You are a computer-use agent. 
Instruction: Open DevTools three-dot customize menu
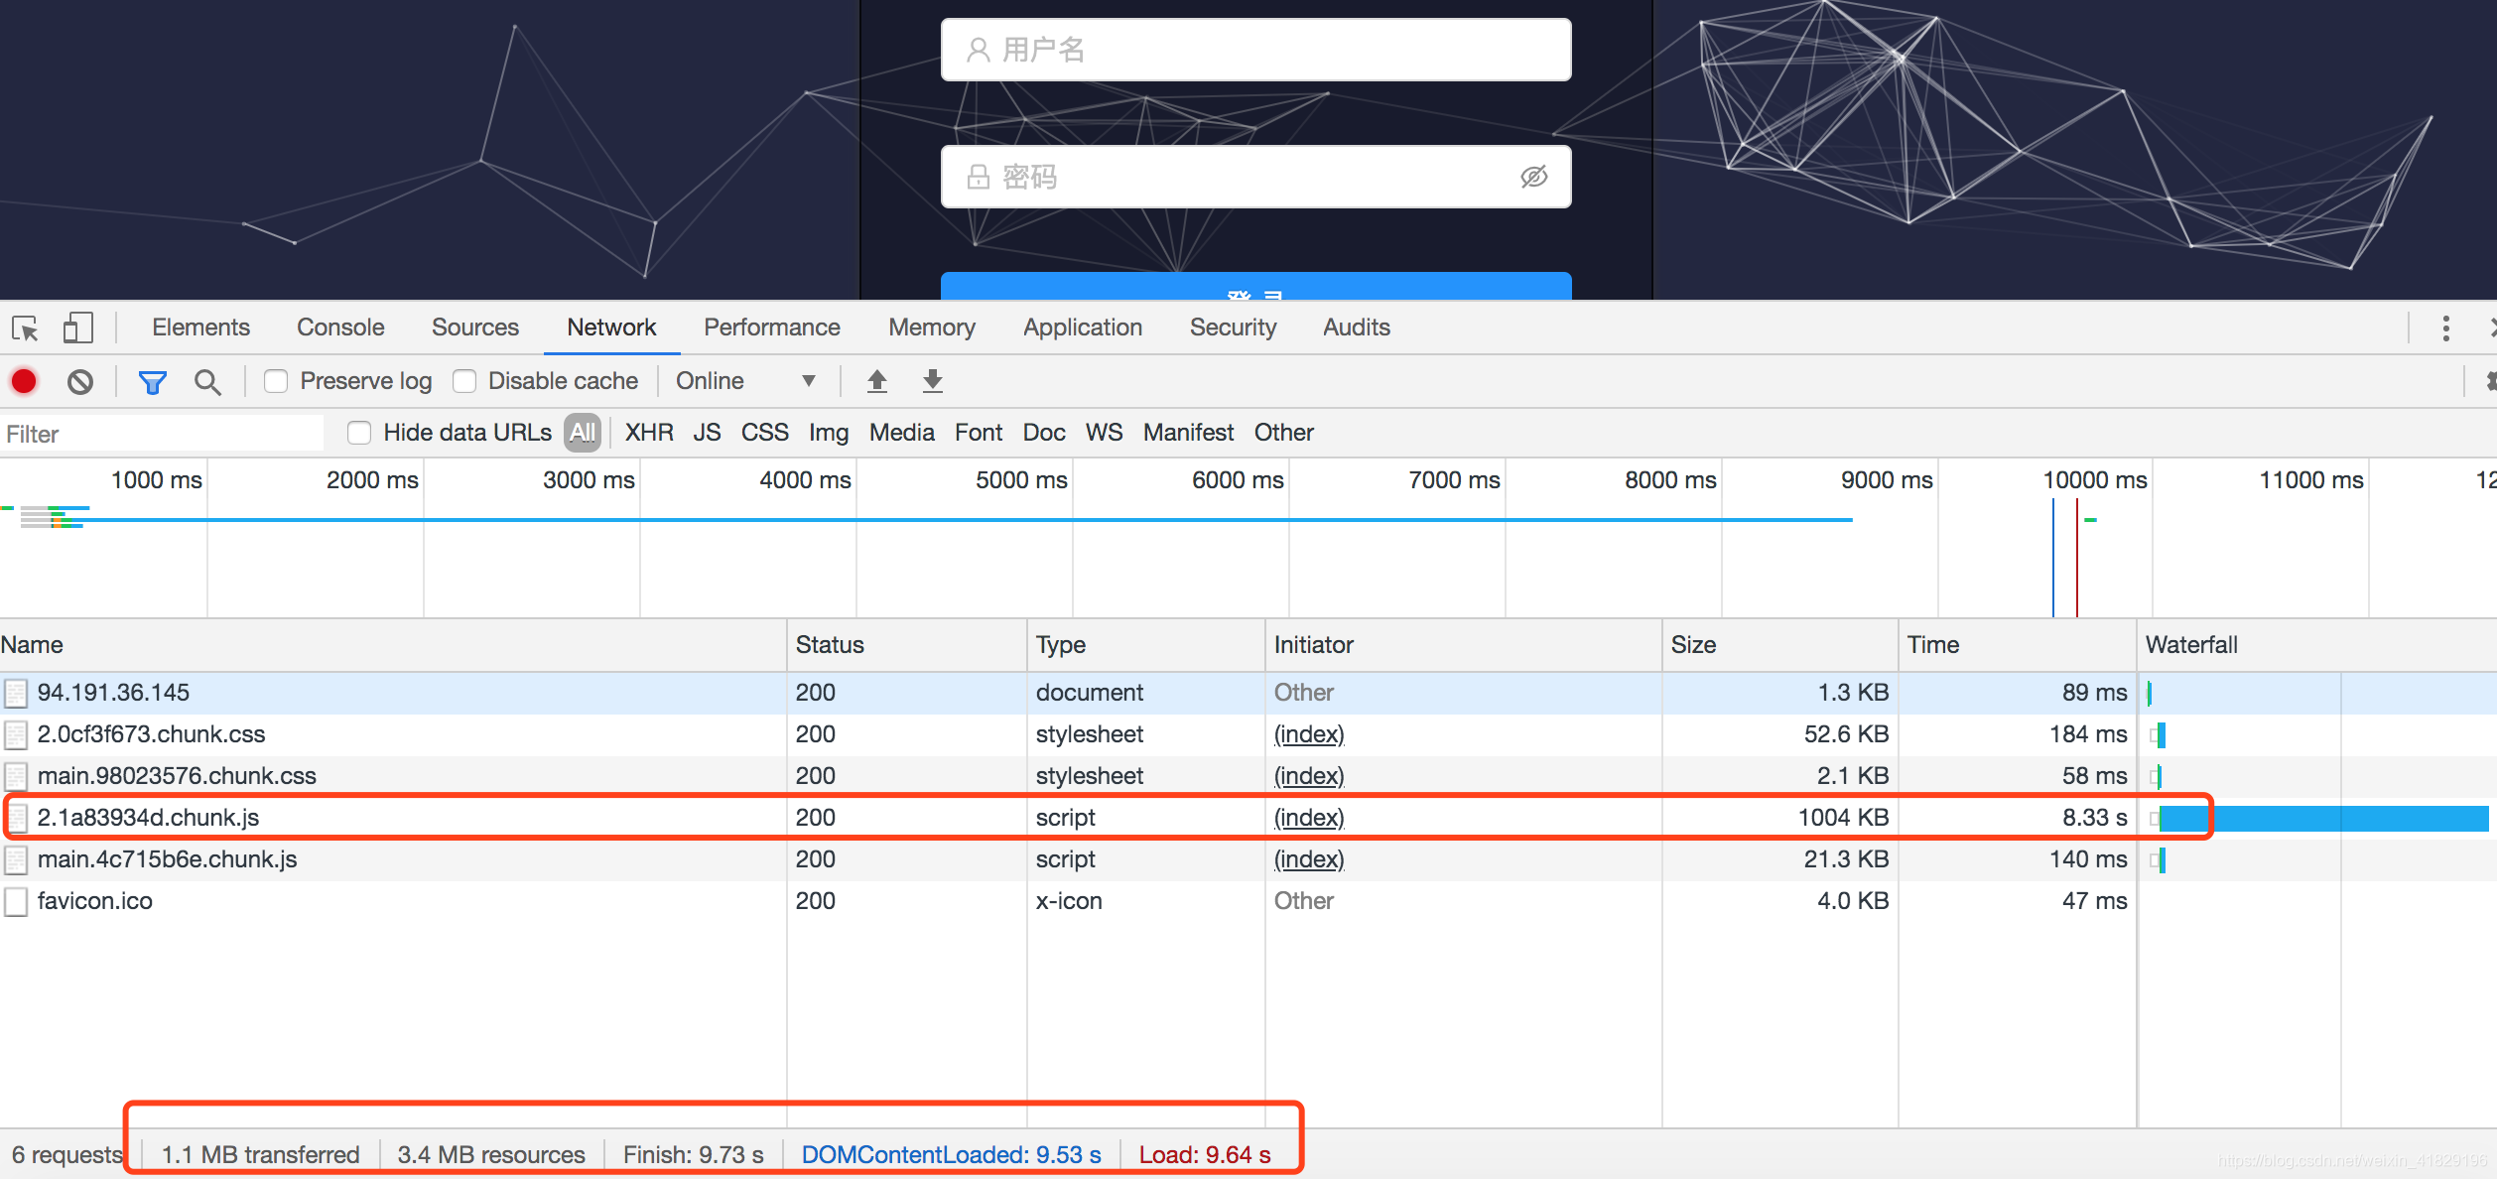(2445, 328)
